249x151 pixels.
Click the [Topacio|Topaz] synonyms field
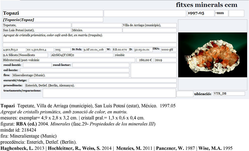53,20
